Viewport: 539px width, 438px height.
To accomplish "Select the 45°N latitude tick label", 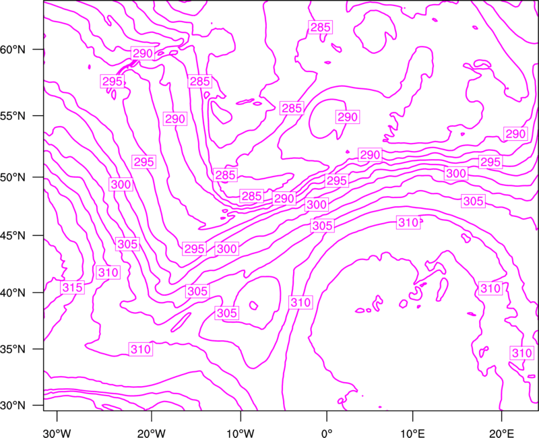I will click(x=13, y=236).
